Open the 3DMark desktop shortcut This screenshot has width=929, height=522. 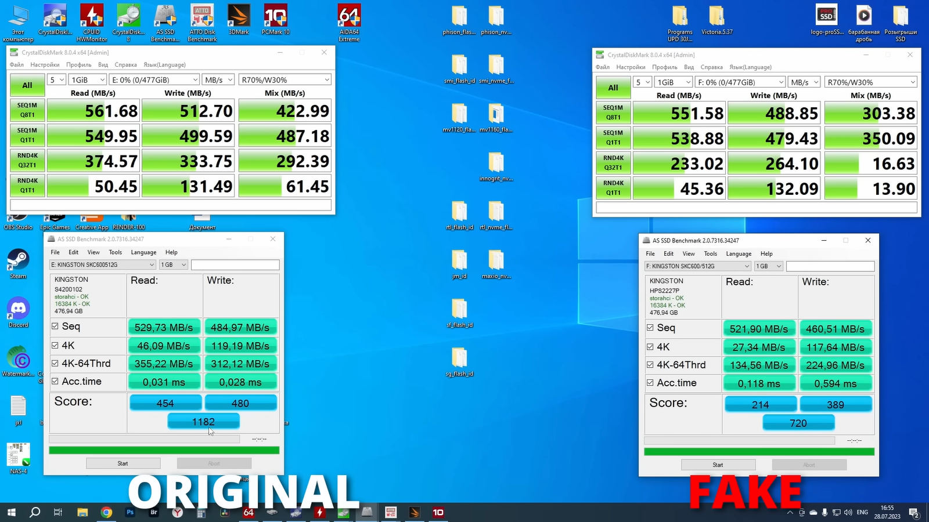point(239,17)
